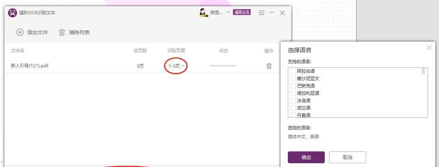Screen dimensions: 439x167
Task: Click the 文件名 column header
Action: [18, 51]
